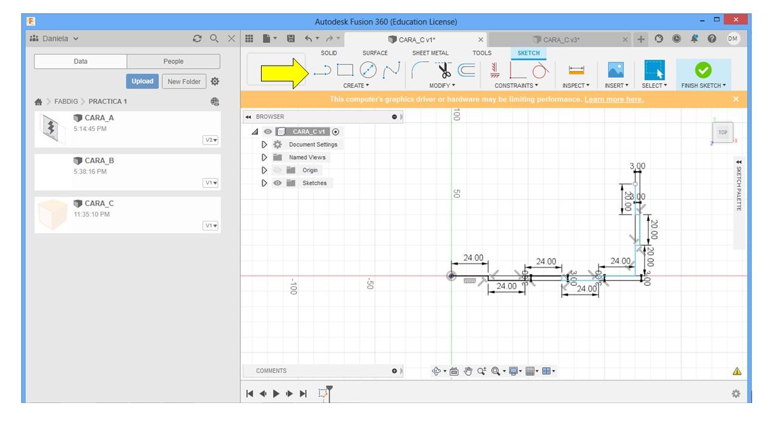Switch to the TOOLS tab

point(482,53)
